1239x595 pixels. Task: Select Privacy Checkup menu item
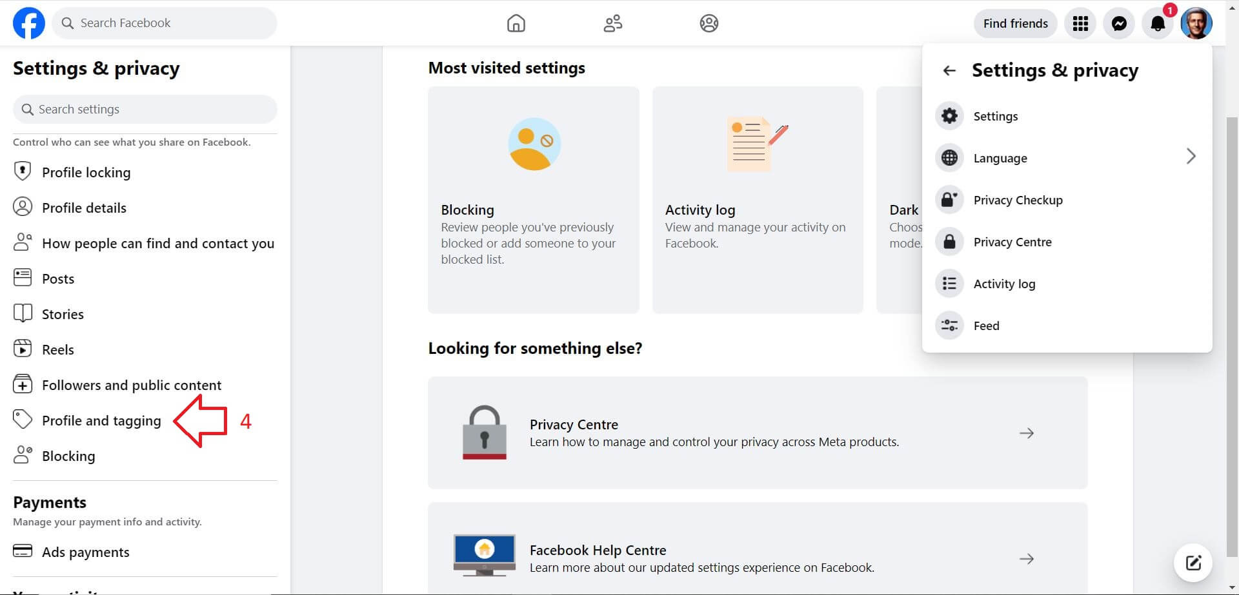[x=1067, y=200]
